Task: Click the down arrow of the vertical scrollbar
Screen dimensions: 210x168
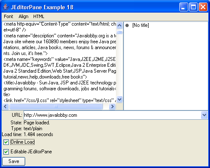Action: tap(119, 100)
